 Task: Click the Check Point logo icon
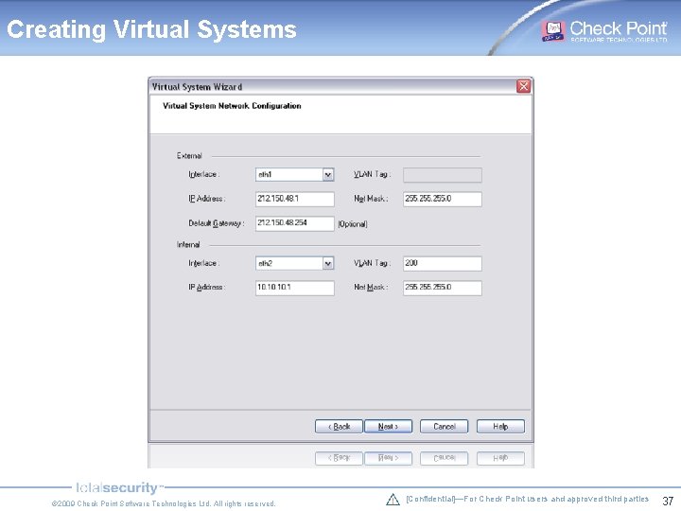pos(553,31)
